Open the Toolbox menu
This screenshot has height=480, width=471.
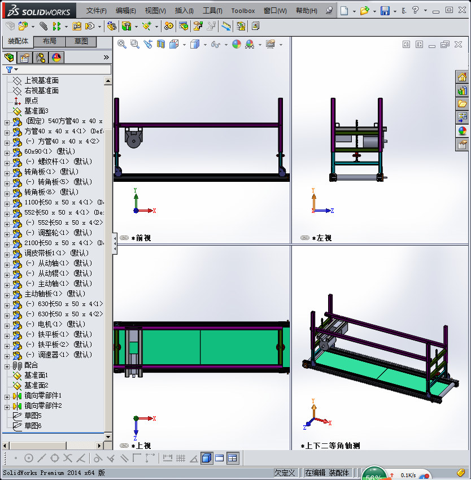[243, 11]
